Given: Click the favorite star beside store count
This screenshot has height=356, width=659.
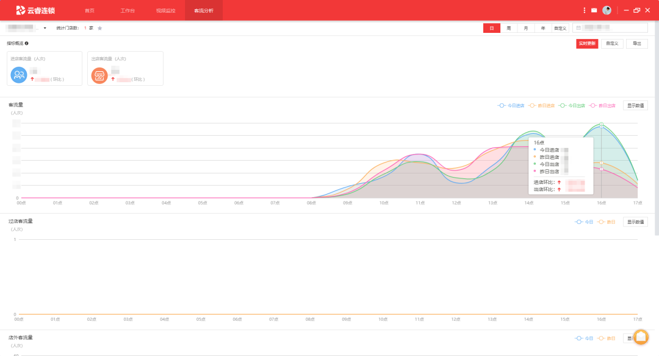Looking at the screenshot, I should coord(100,28).
